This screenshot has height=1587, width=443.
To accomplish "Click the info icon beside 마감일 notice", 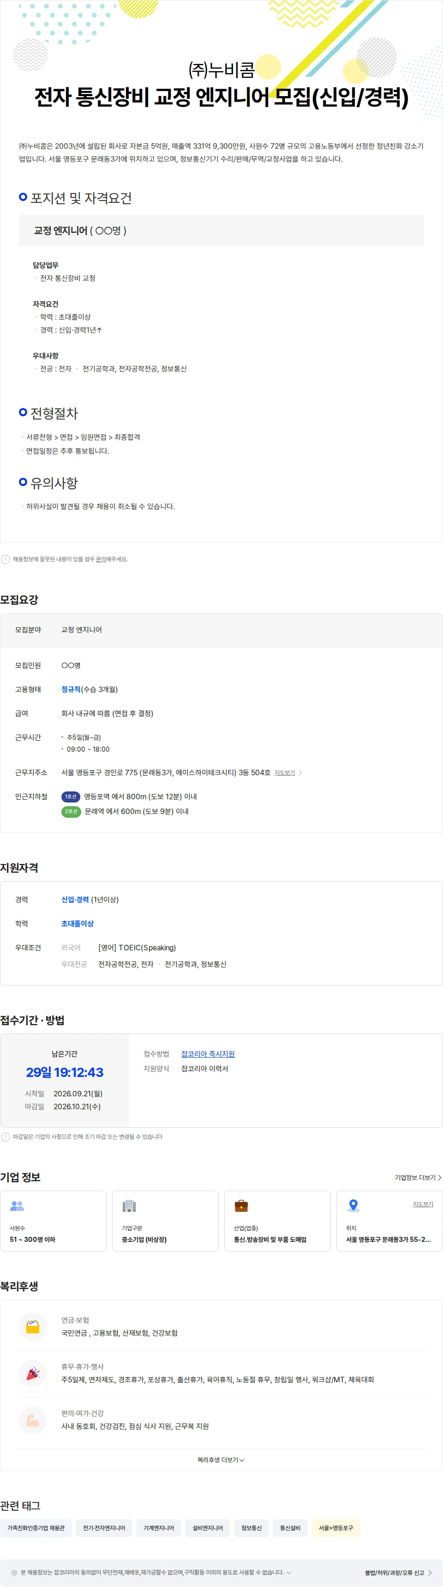I will (x=6, y=1137).
